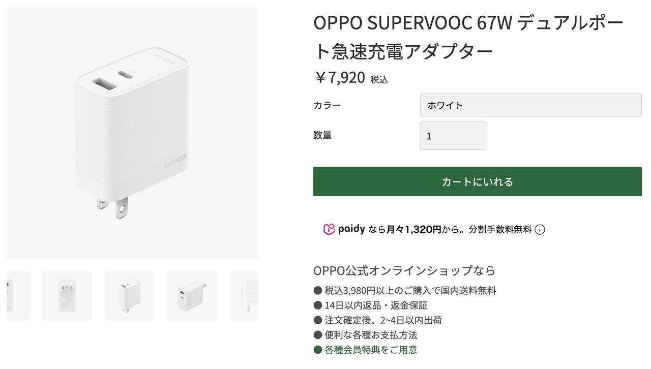Select the thumbnail showing the charger's back side
The image size is (651, 369).
[x=67, y=296]
